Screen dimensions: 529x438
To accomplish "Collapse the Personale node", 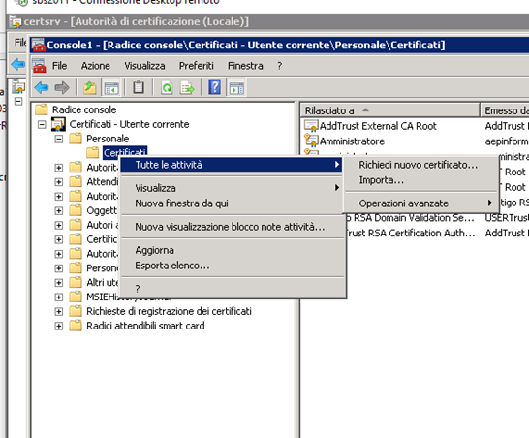I will 59,139.
